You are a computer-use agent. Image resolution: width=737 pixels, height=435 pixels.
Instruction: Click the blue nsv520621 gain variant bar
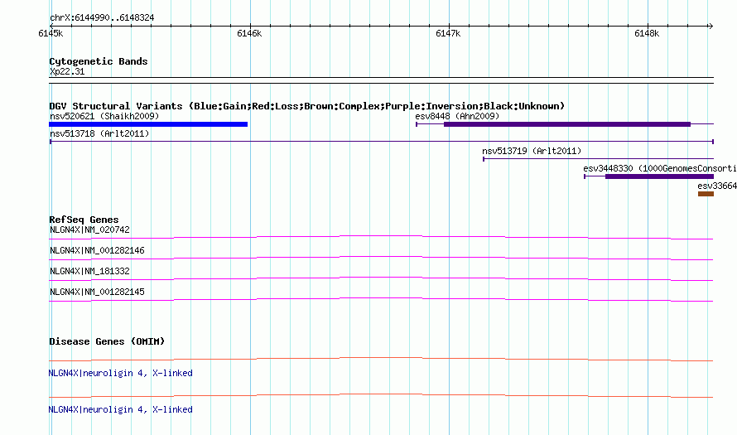click(x=148, y=124)
